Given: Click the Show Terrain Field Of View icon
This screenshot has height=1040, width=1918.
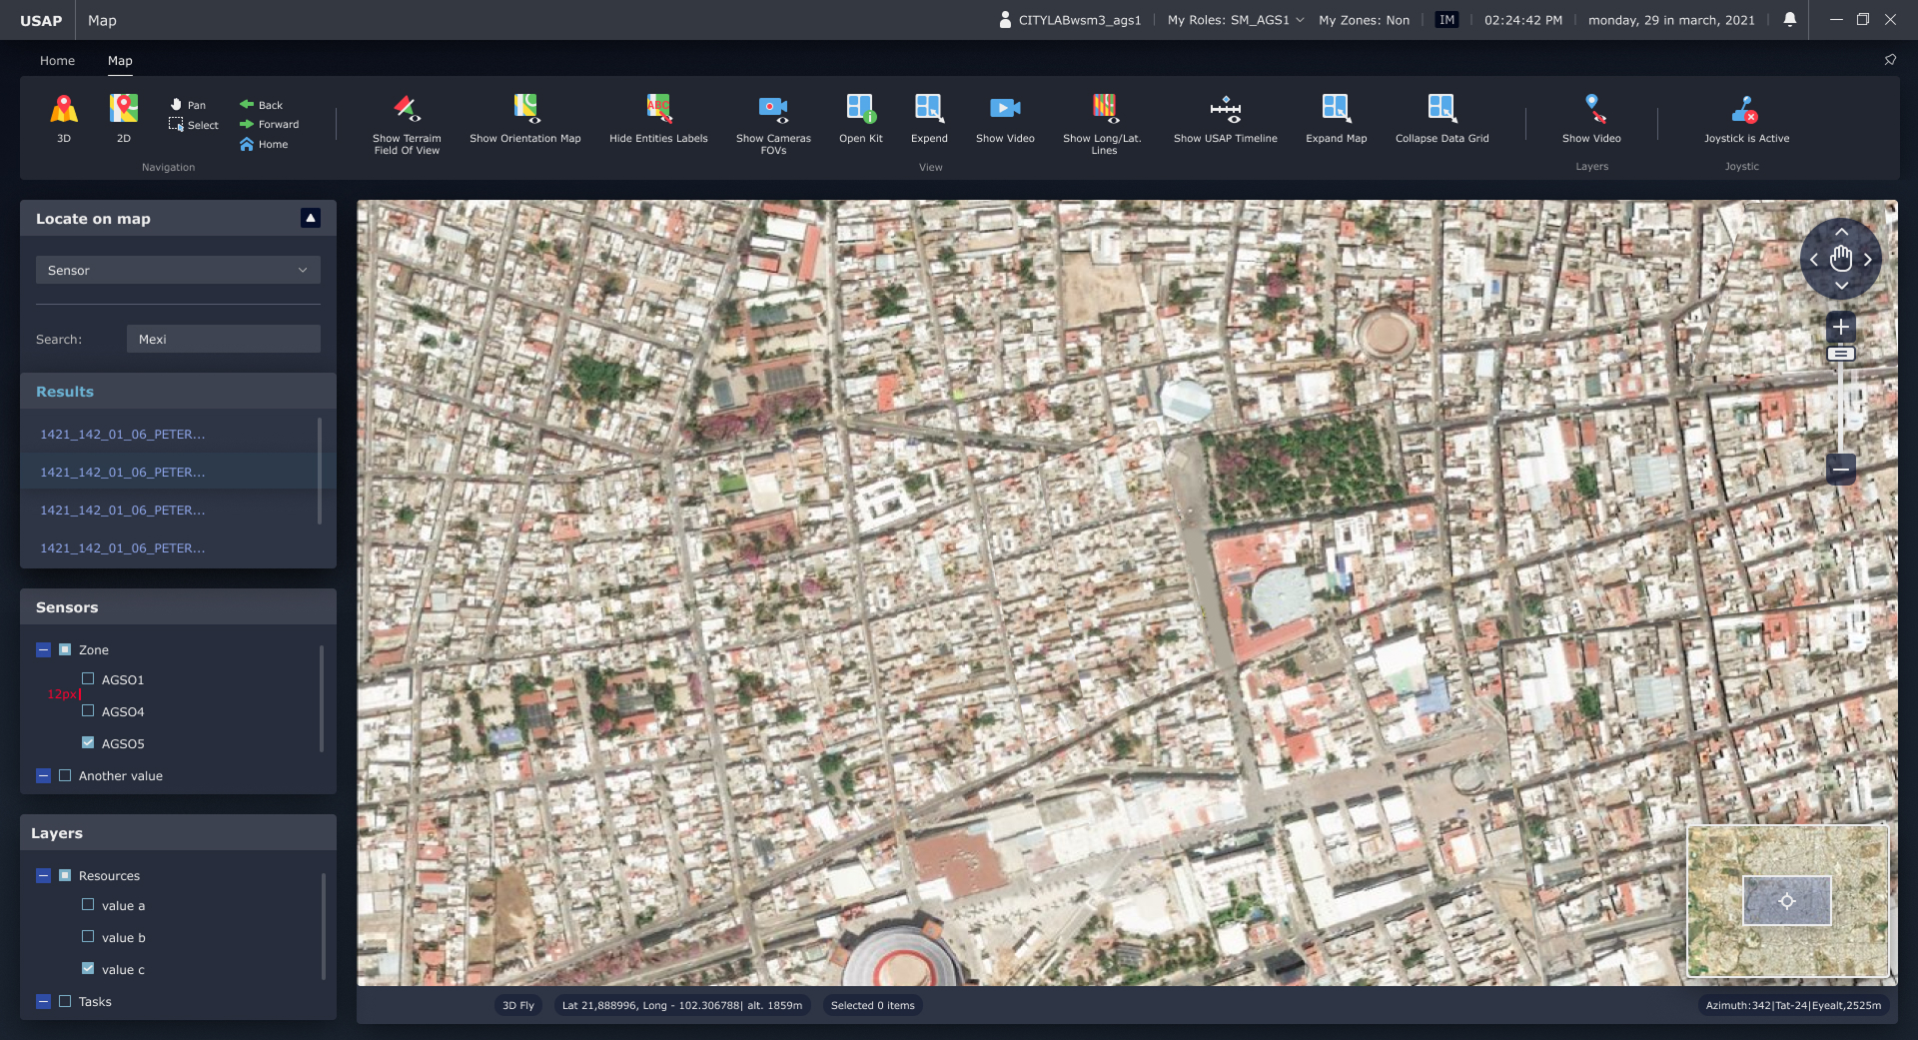Looking at the screenshot, I should point(407,109).
